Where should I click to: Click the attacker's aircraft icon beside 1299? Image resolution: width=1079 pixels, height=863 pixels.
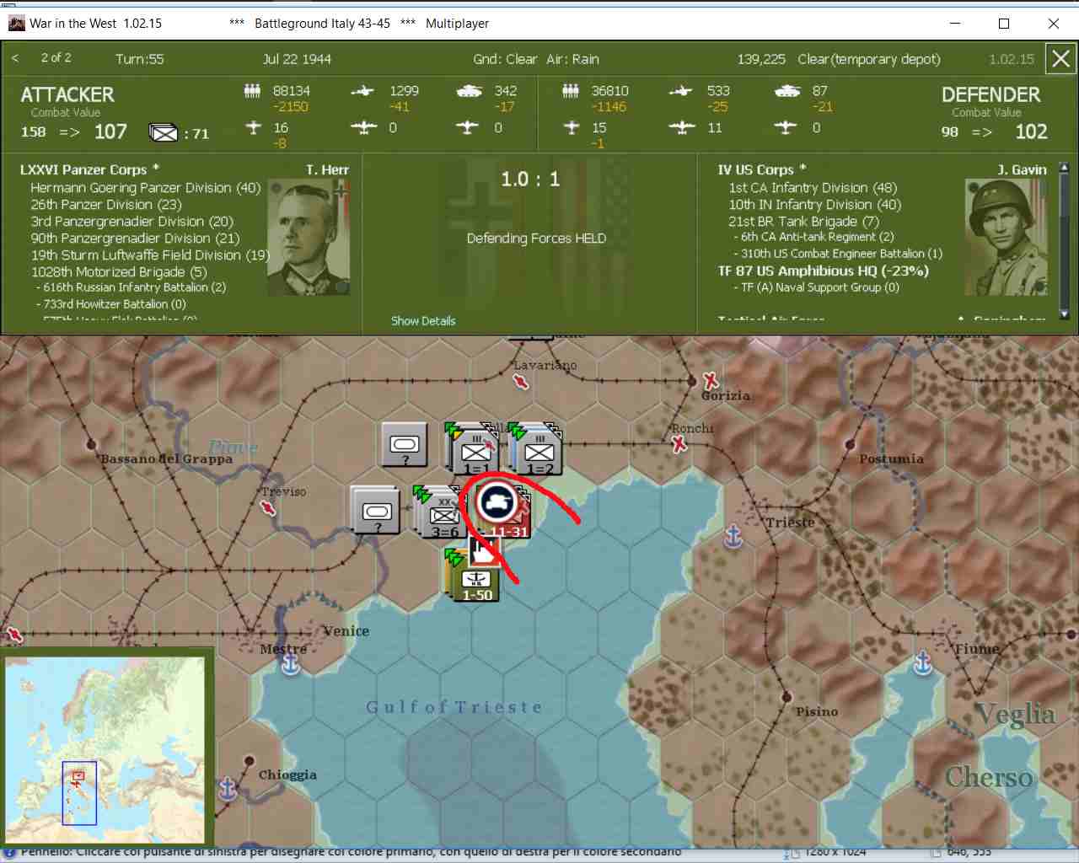tap(362, 91)
